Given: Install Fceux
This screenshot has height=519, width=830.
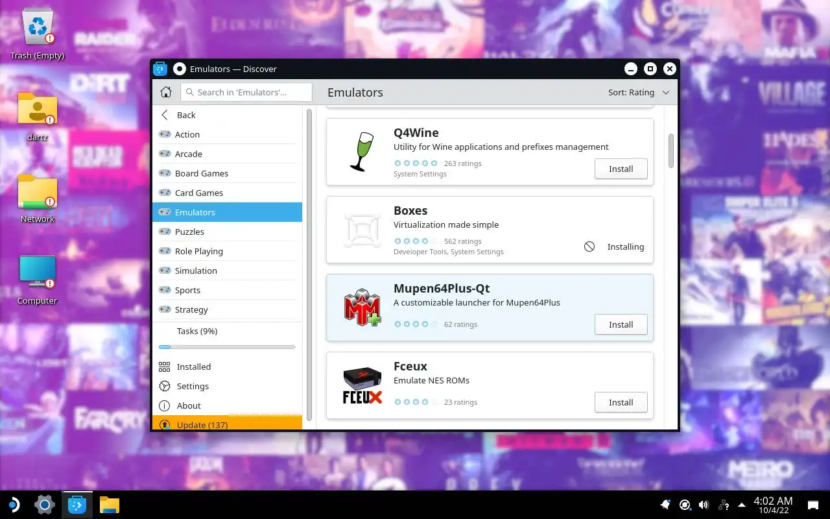Looking at the screenshot, I should coord(621,402).
